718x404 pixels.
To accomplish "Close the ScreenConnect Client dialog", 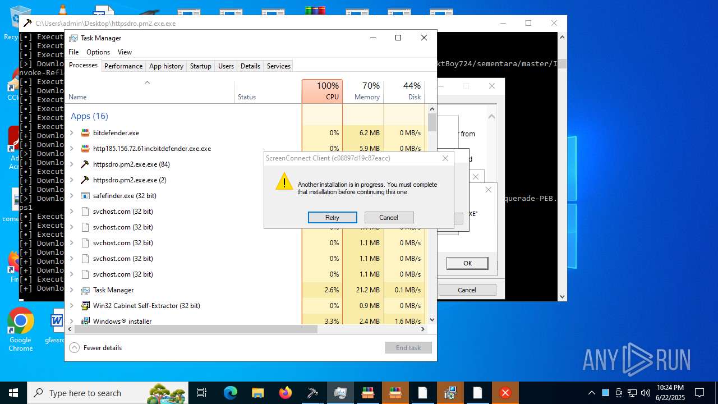I will pos(445,158).
